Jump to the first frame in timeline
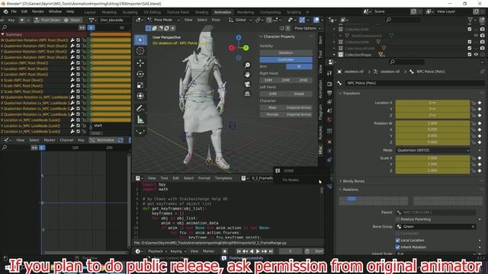Image resolution: width=488 pixels, height=274 pixels. click(x=239, y=251)
